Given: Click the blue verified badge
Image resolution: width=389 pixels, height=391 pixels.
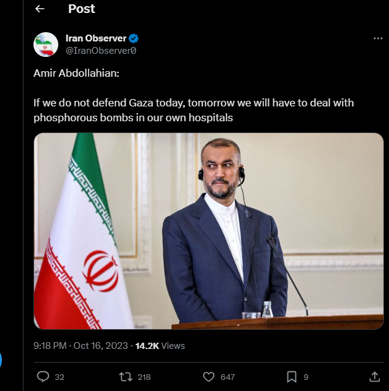Looking at the screenshot, I should point(133,39).
